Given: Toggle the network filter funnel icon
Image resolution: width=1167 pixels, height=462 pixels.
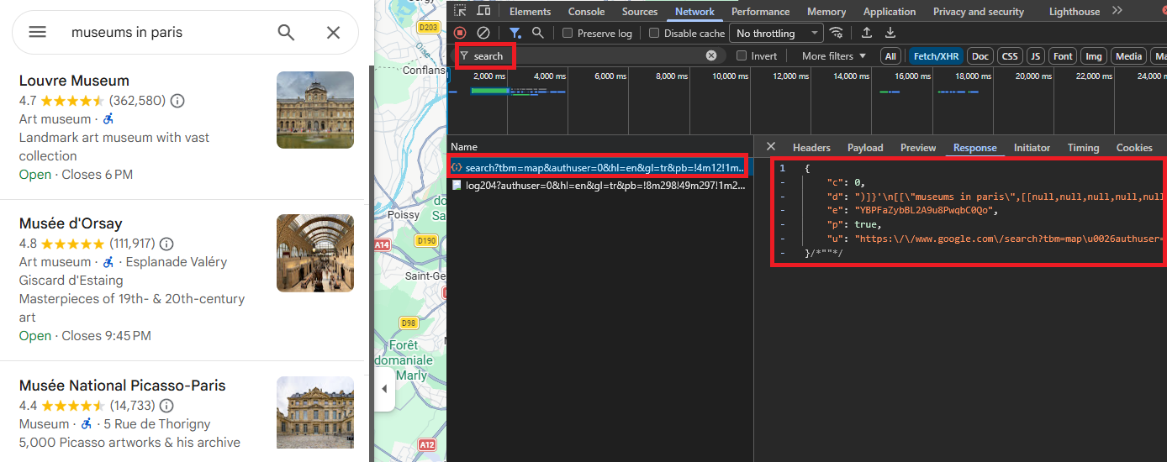Looking at the screenshot, I should pos(515,33).
